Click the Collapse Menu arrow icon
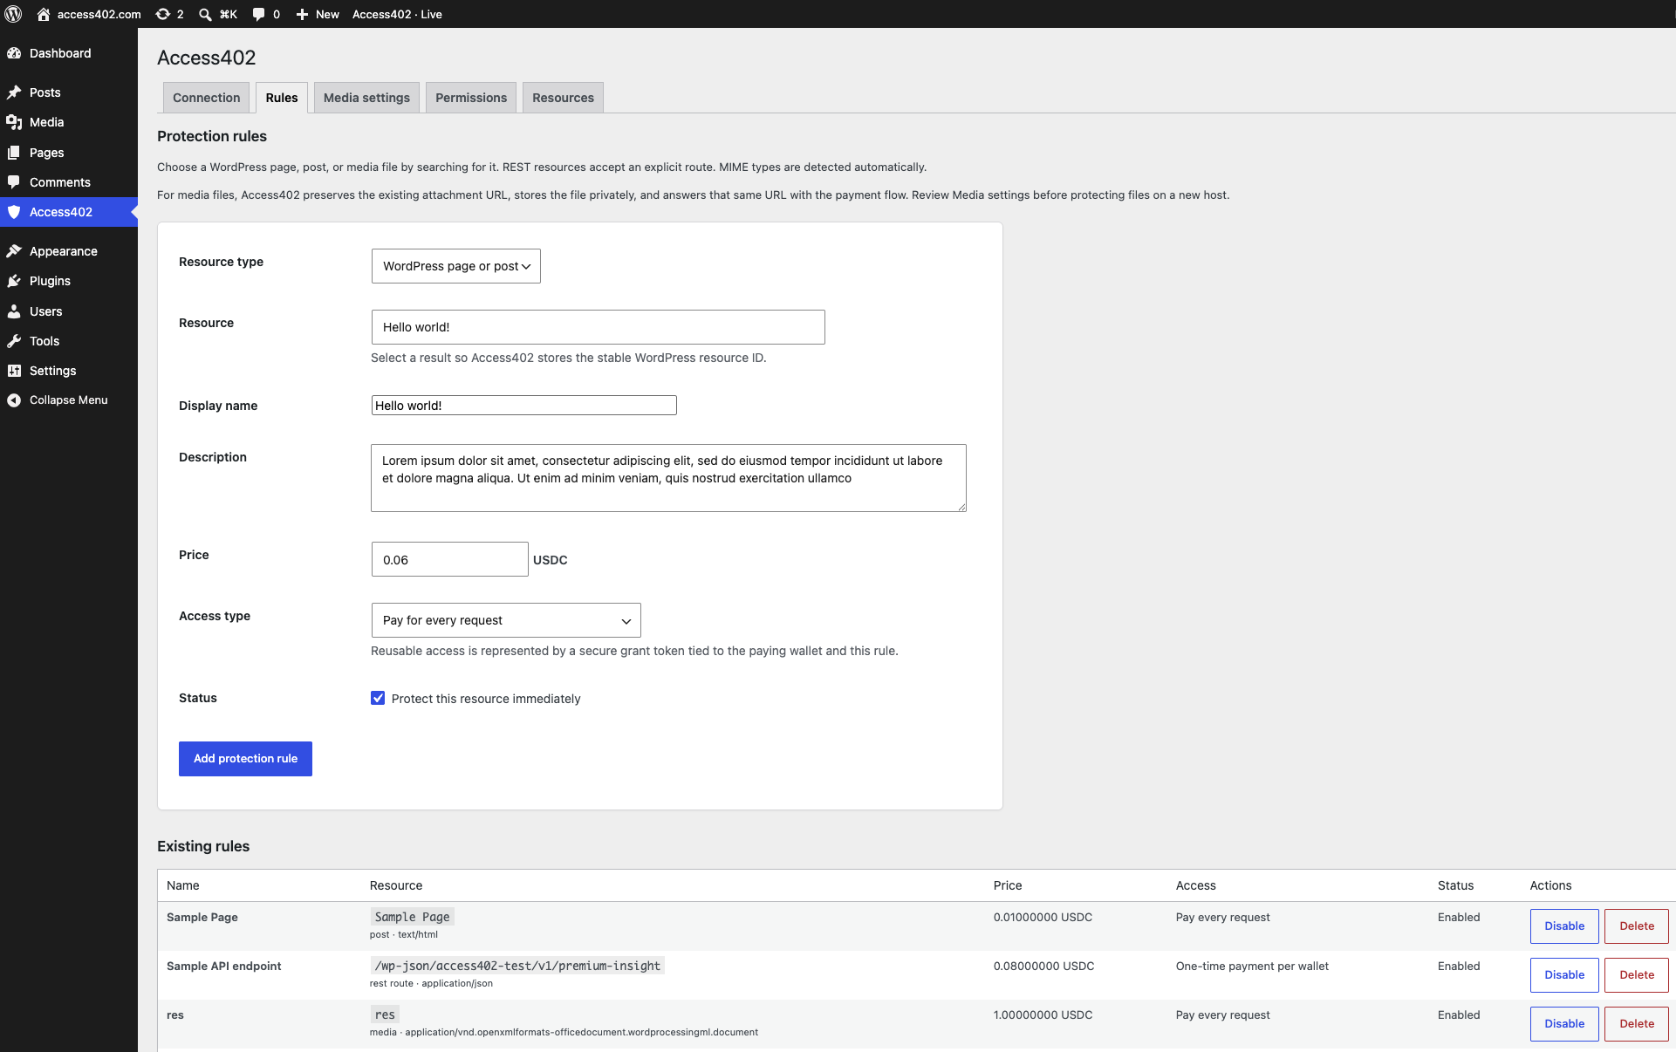Viewport: 1676px width, 1052px height. pos(14,400)
